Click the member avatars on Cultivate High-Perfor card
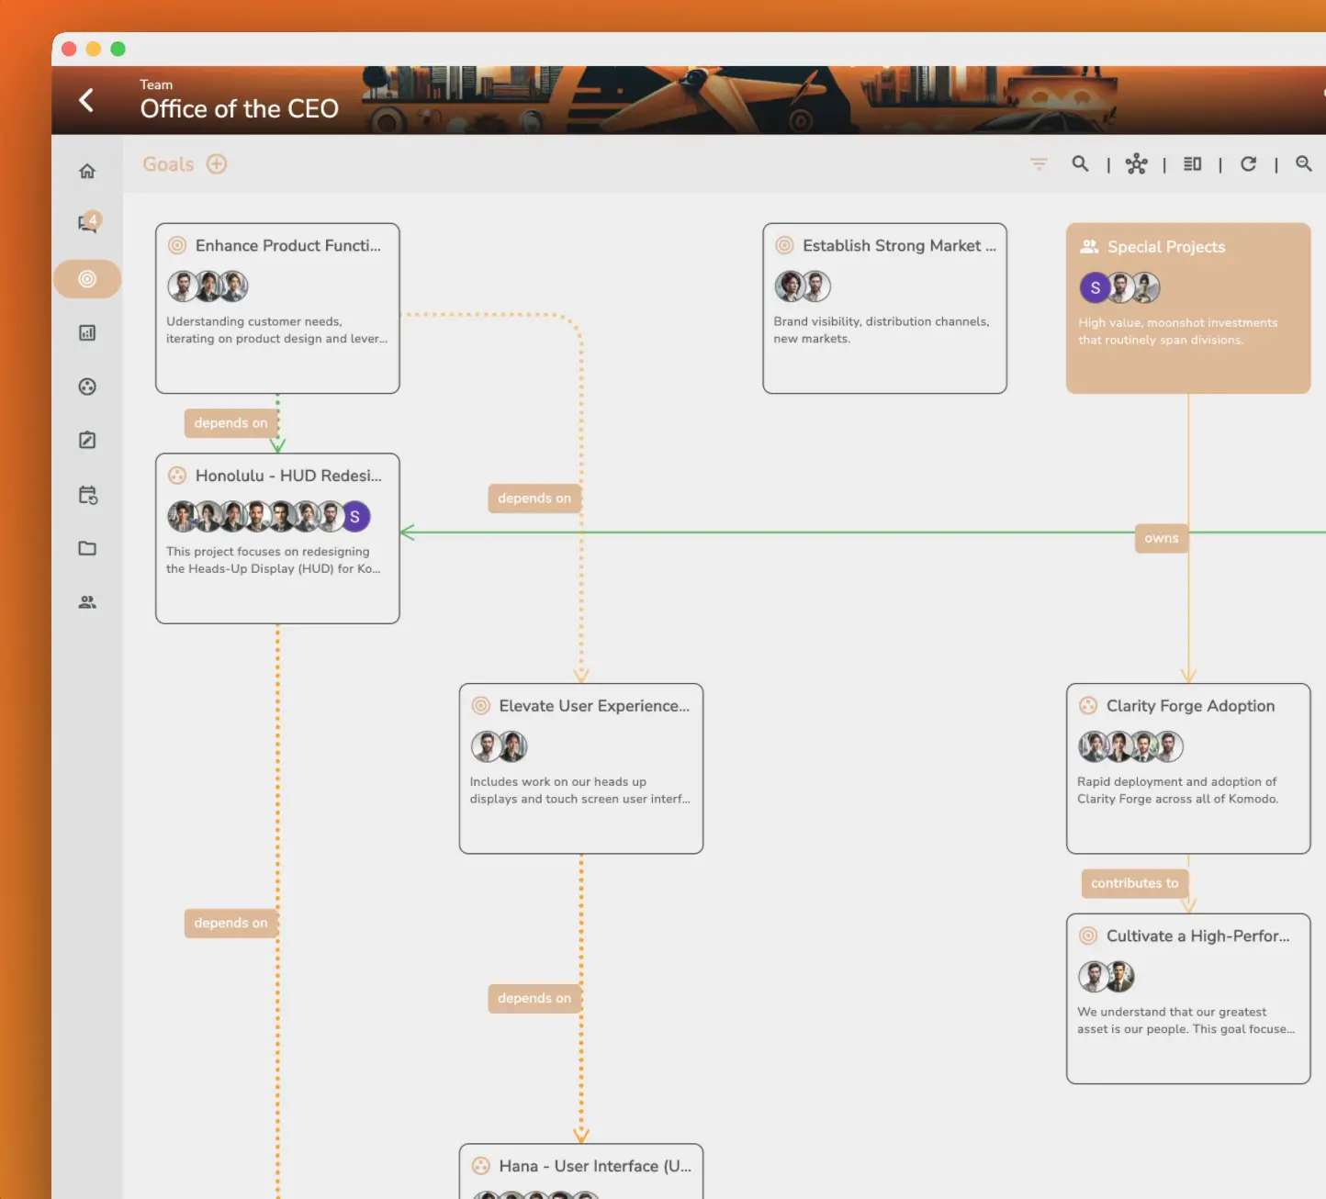The height and width of the screenshot is (1199, 1326). coord(1107,977)
